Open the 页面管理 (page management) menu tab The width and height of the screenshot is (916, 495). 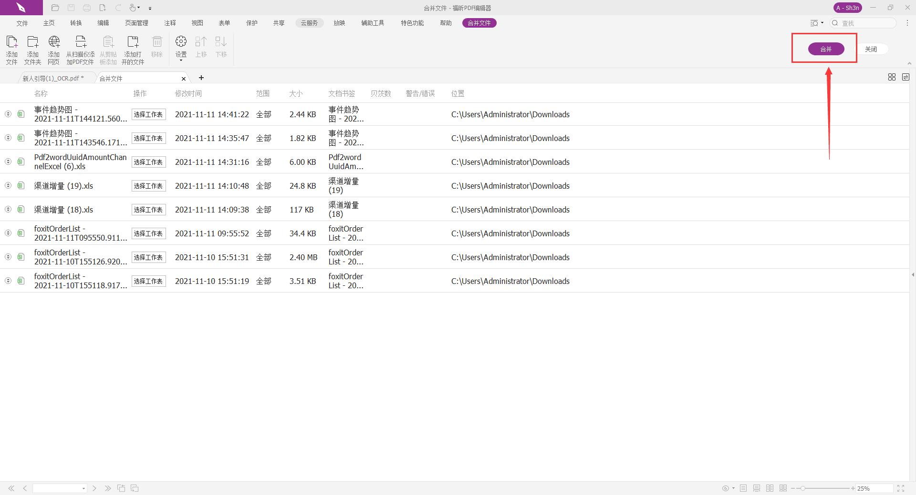[136, 23]
